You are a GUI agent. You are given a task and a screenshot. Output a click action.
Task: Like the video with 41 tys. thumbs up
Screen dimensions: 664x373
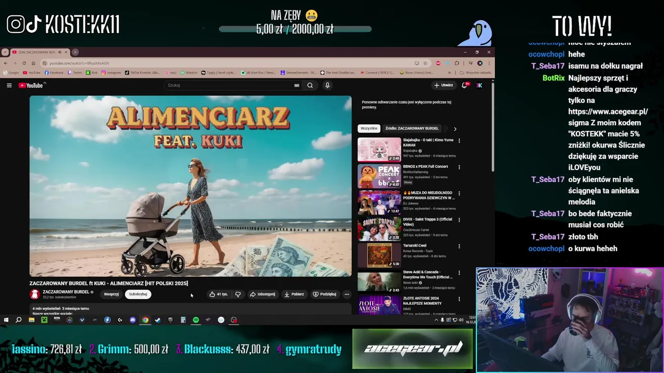click(x=219, y=294)
